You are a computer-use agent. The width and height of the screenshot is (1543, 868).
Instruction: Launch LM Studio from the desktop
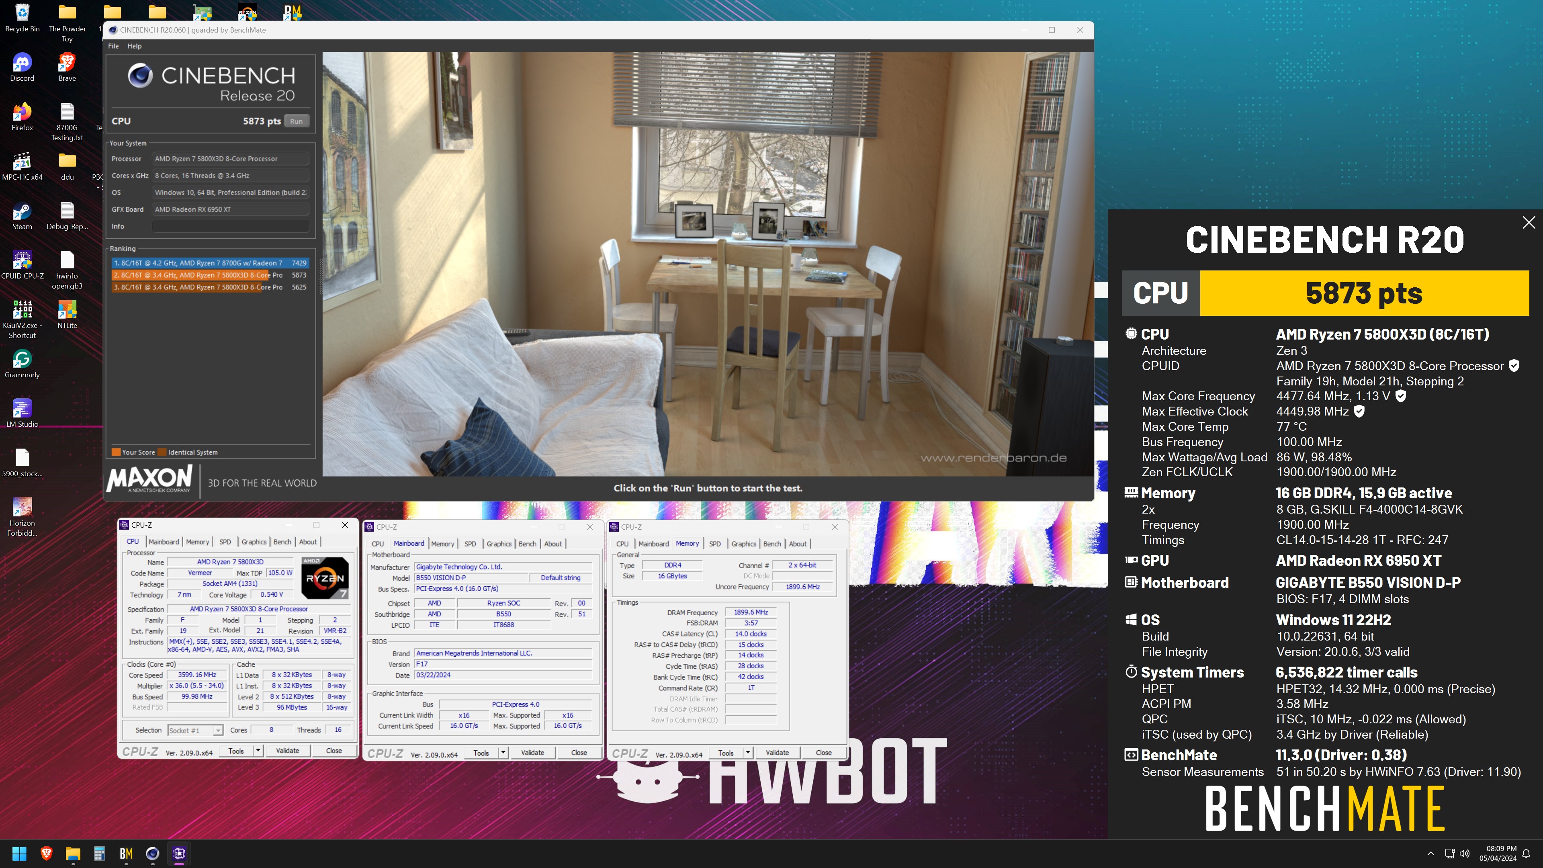[x=22, y=414]
